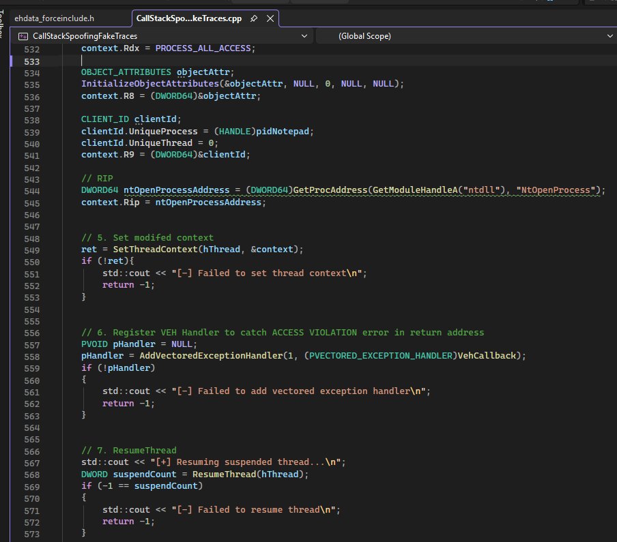Click context.R9 on line 541
The image size is (617, 542).
[x=107, y=155]
